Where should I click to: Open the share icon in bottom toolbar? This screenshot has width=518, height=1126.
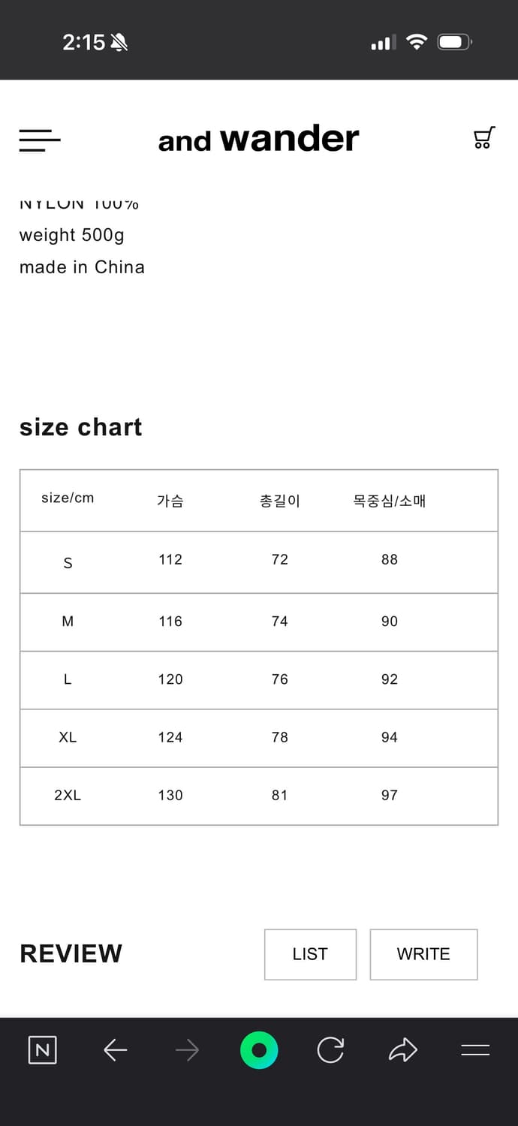[x=402, y=1050]
